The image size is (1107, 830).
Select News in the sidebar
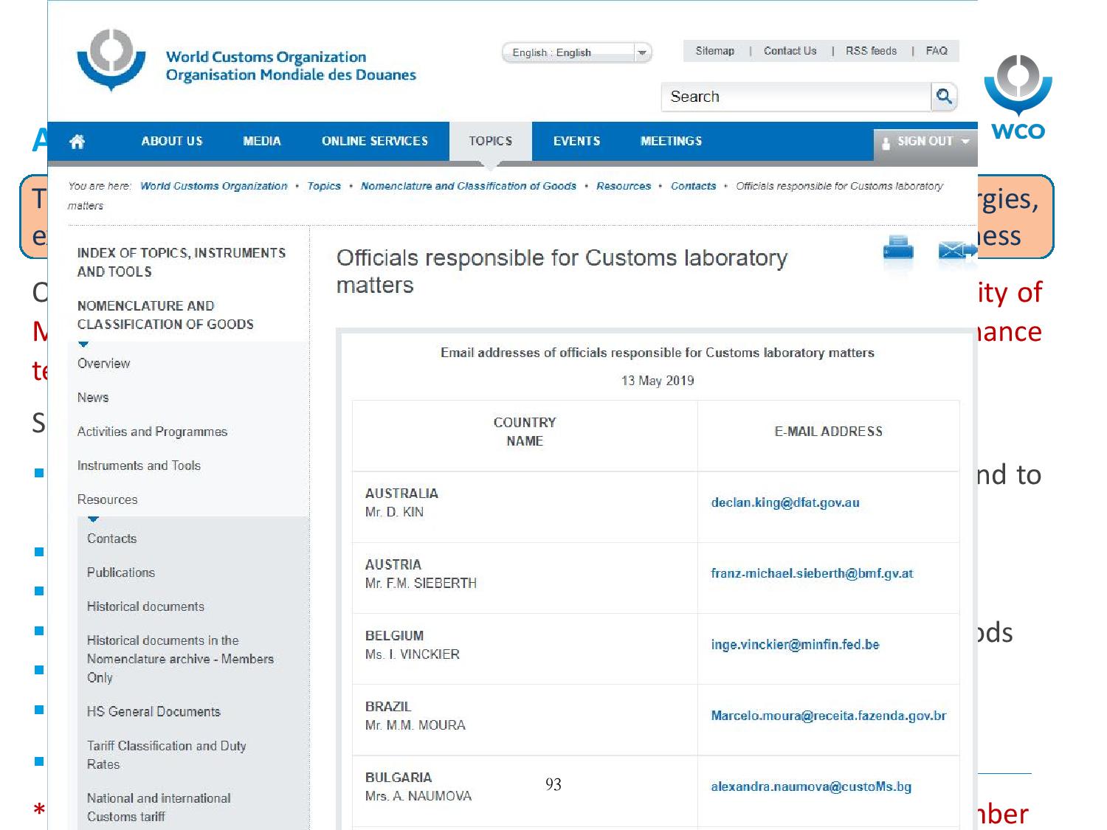[93, 397]
